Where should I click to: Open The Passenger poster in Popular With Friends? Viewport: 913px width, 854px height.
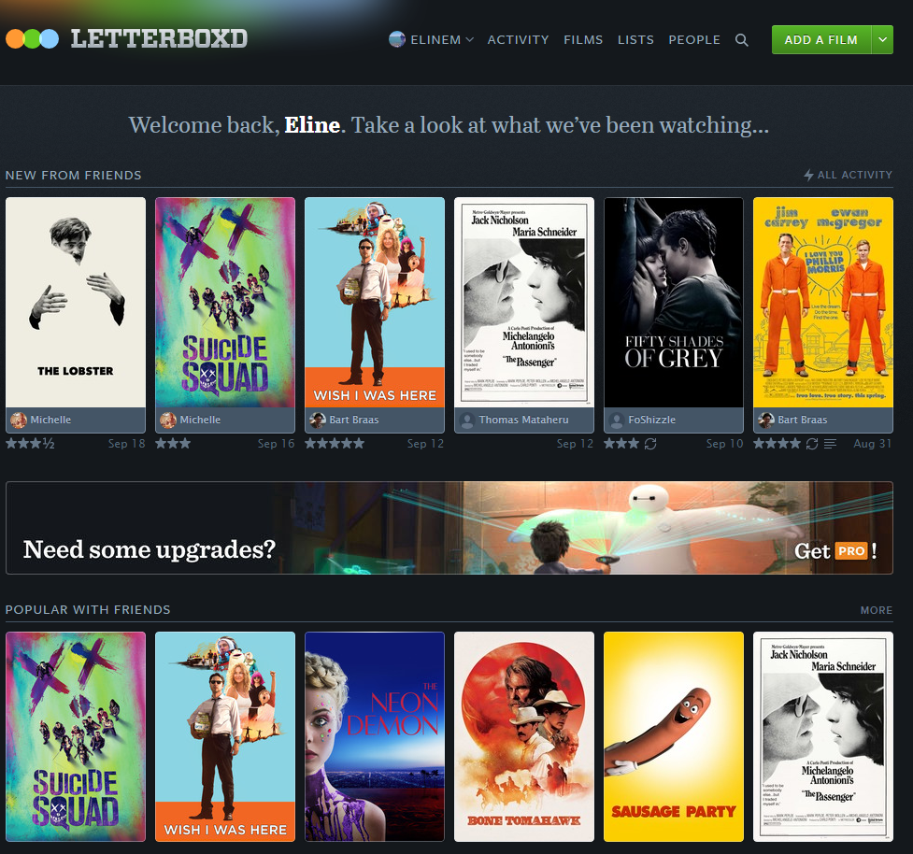pos(823,736)
